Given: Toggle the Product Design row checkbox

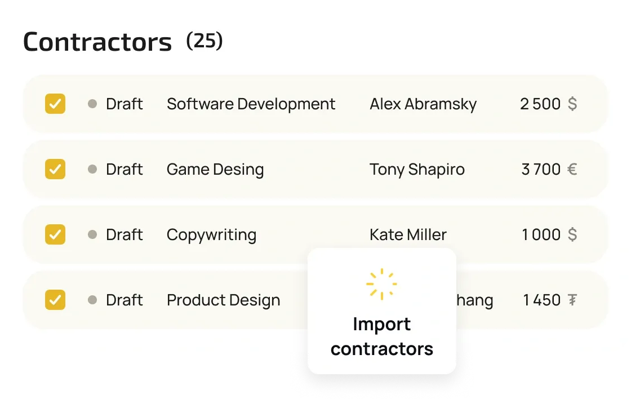Looking at the screenshot, I should tap(55, 300).
